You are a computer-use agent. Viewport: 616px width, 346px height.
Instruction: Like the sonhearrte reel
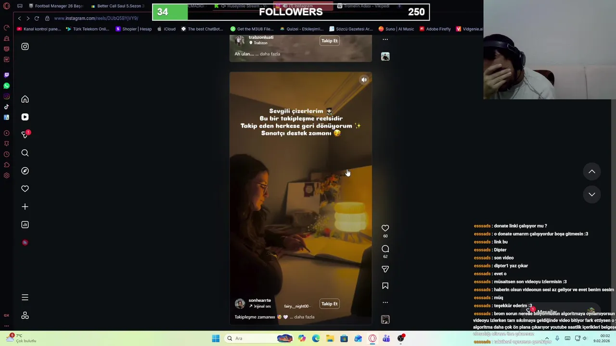click(x=385, y=228)
